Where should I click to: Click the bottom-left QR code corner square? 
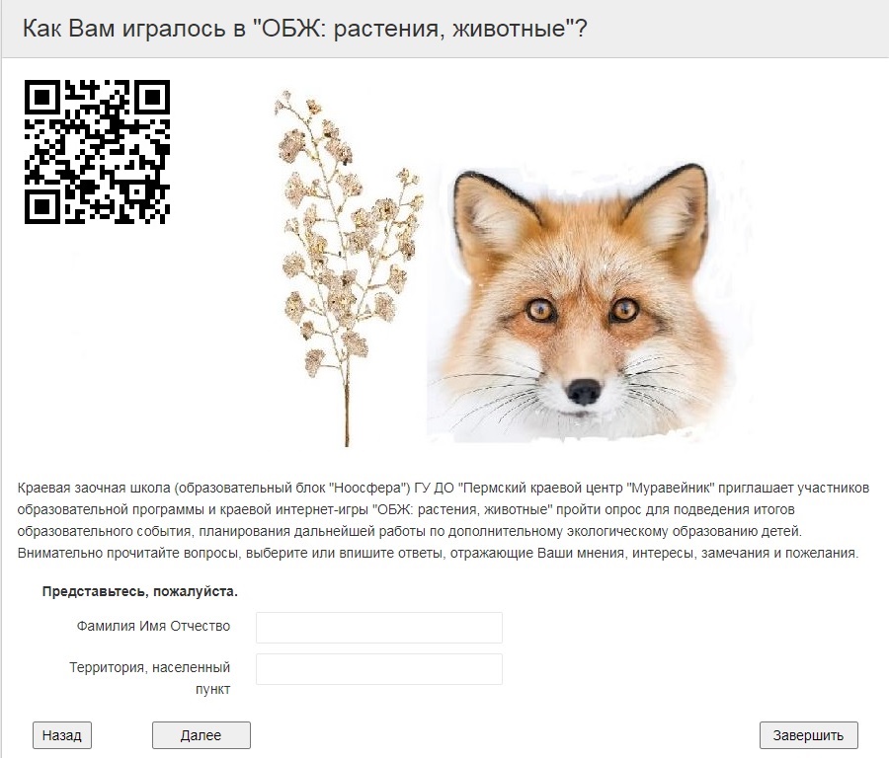tap(42, 206)
